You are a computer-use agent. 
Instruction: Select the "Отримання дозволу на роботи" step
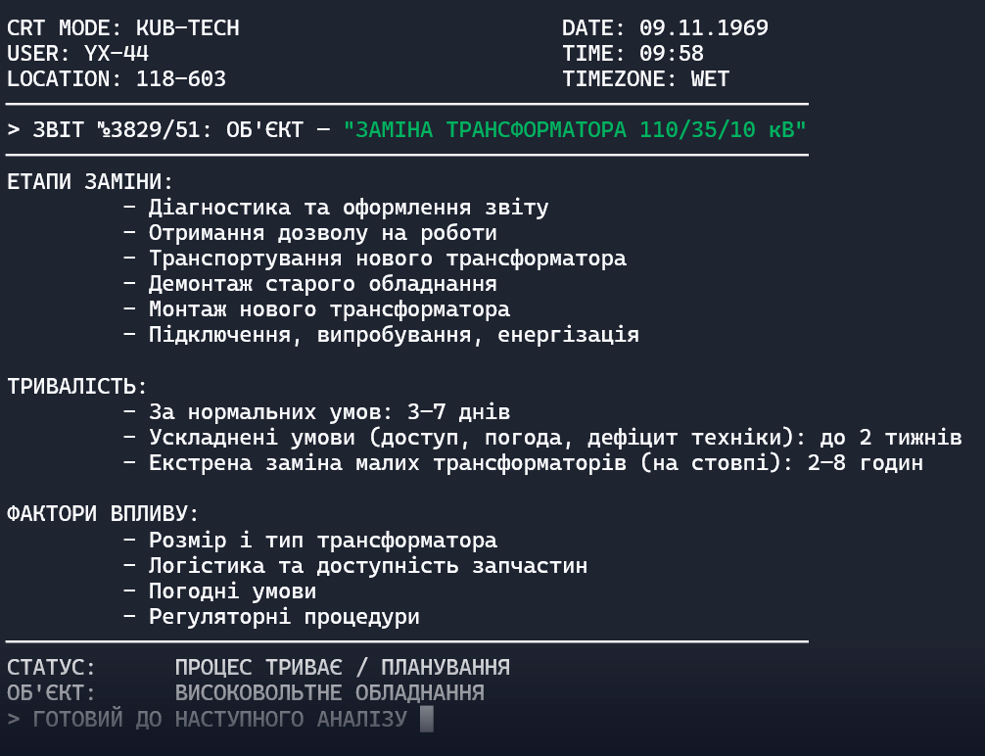[x=322, y=233]
